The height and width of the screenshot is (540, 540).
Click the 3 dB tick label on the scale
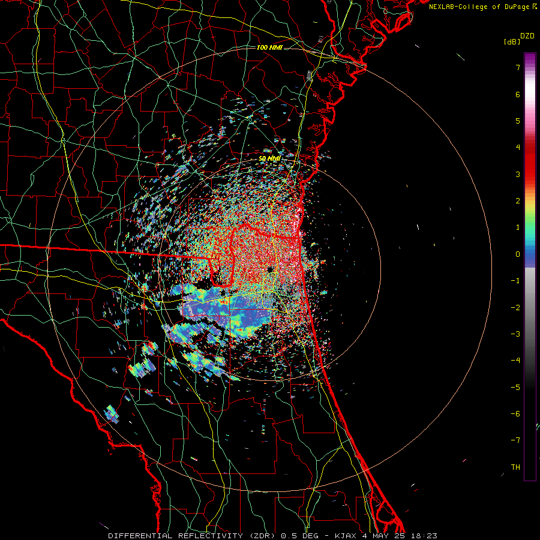518,174
